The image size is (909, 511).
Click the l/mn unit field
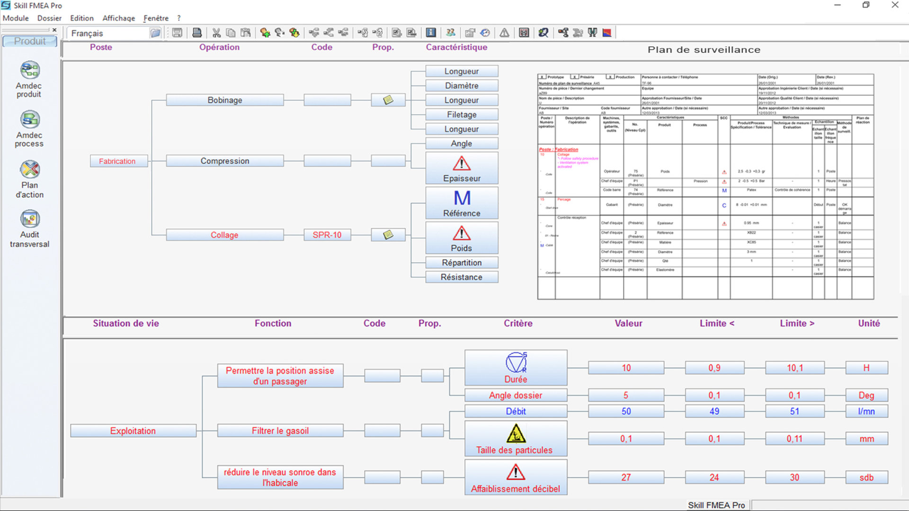[x=866, y=411]
